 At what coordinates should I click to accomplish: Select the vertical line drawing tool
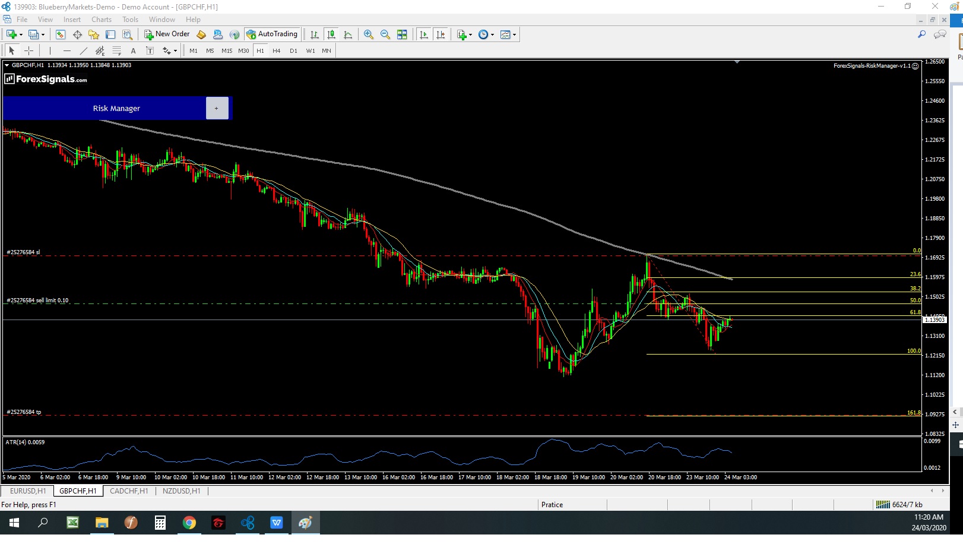tap(50, 50)
